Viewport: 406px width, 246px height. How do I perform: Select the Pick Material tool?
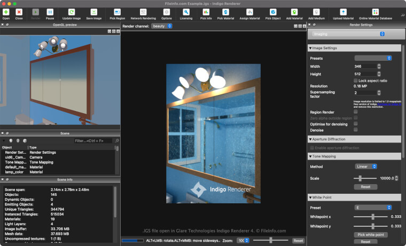coord(225,11)
